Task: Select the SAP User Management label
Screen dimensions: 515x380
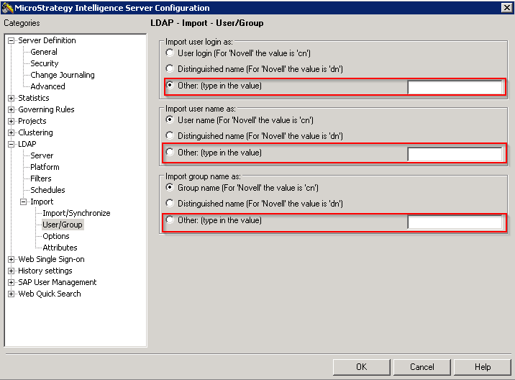Action: coord(57,282)
